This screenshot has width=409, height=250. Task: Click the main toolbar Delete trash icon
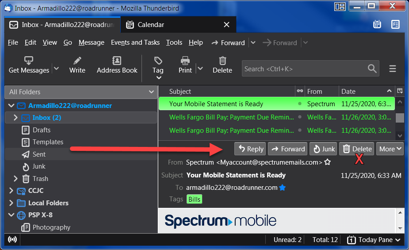pos(222,61)
